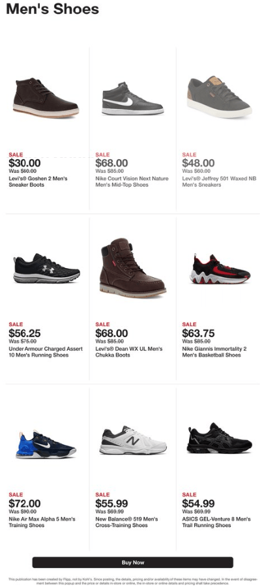Viewport: 260px width, 587px height.
Task: Open the Levi's Goshen 2 Men's Sneaker Boots title
Action: pos(38,181)
